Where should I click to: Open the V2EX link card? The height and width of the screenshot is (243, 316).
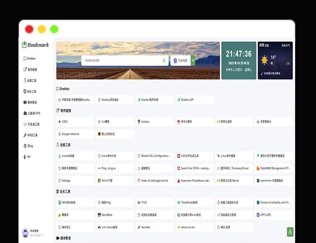75,121
